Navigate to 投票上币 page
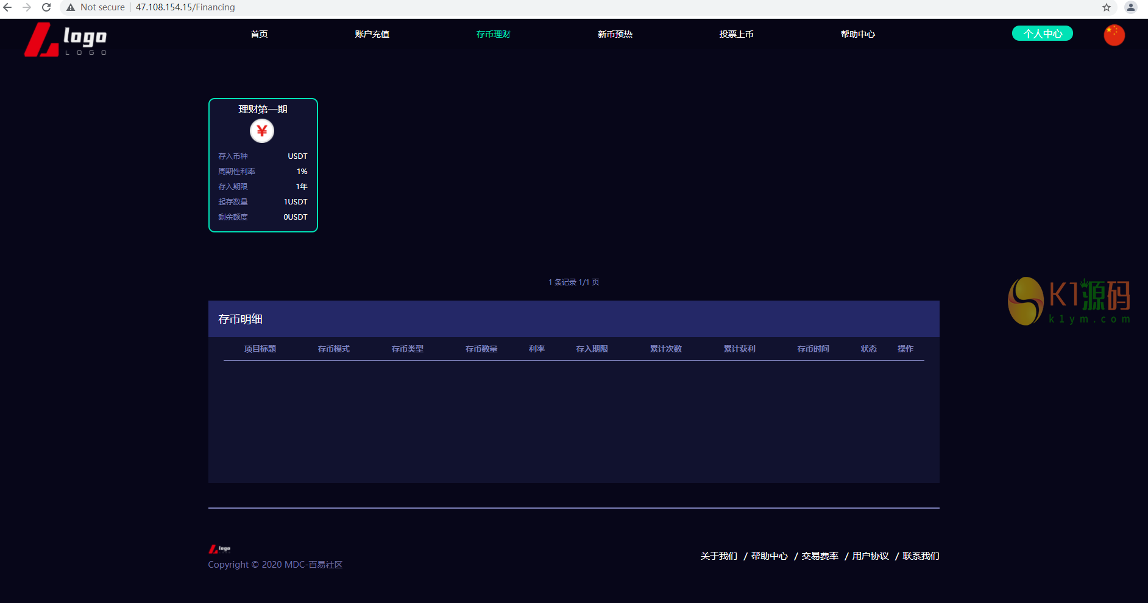 coord(736,34)
